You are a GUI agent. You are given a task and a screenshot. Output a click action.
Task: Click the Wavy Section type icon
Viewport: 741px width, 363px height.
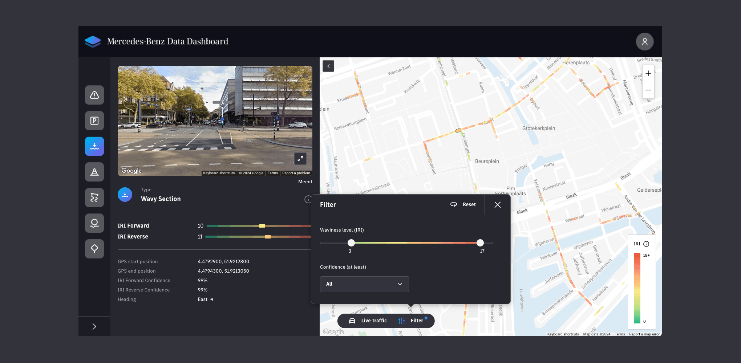click(125, 195)
